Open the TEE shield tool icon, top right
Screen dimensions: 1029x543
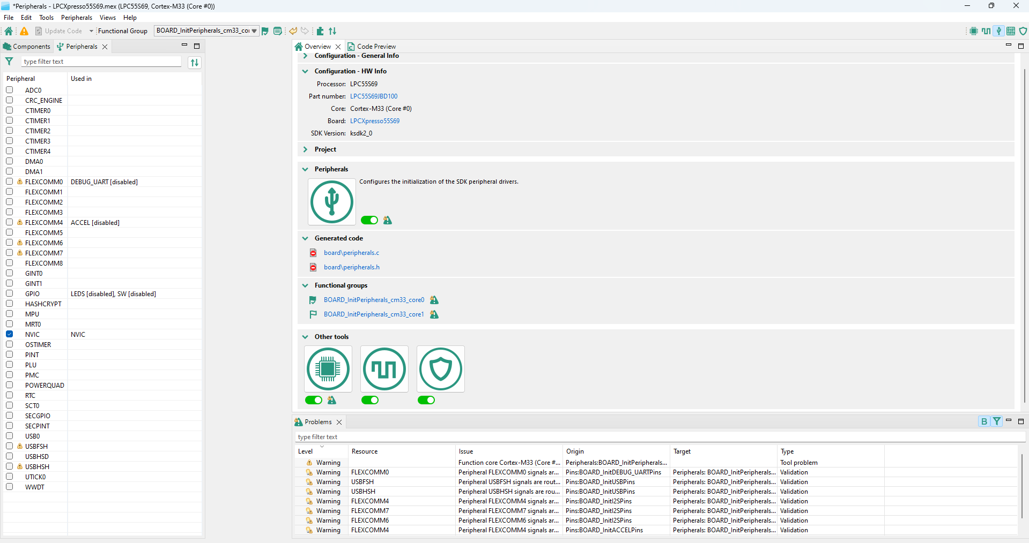point(1023,31)
